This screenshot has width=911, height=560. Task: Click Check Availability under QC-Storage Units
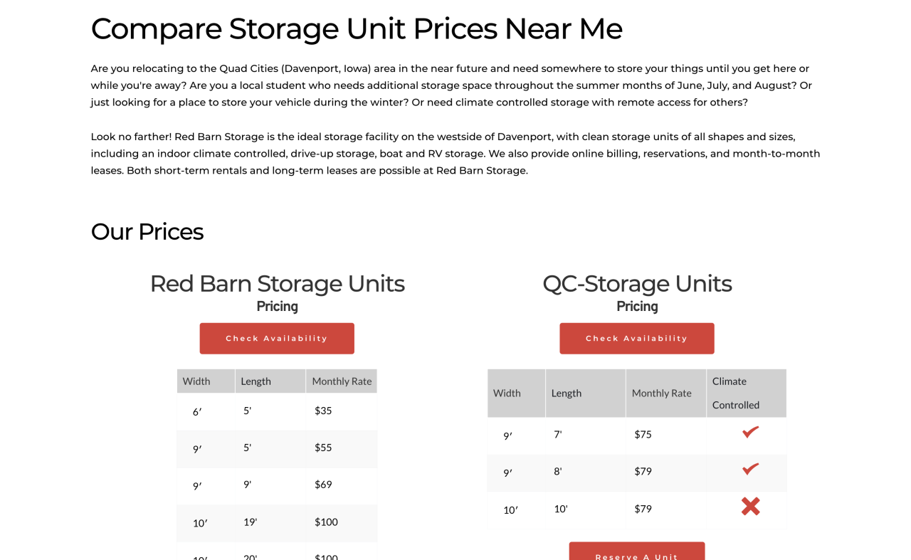click(637, 338)
